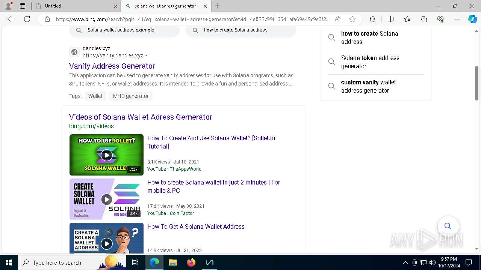Open File Explorer from the taskbar
Image resolution: width=481 pixels, height=270 pixels.
click(172, 262)
